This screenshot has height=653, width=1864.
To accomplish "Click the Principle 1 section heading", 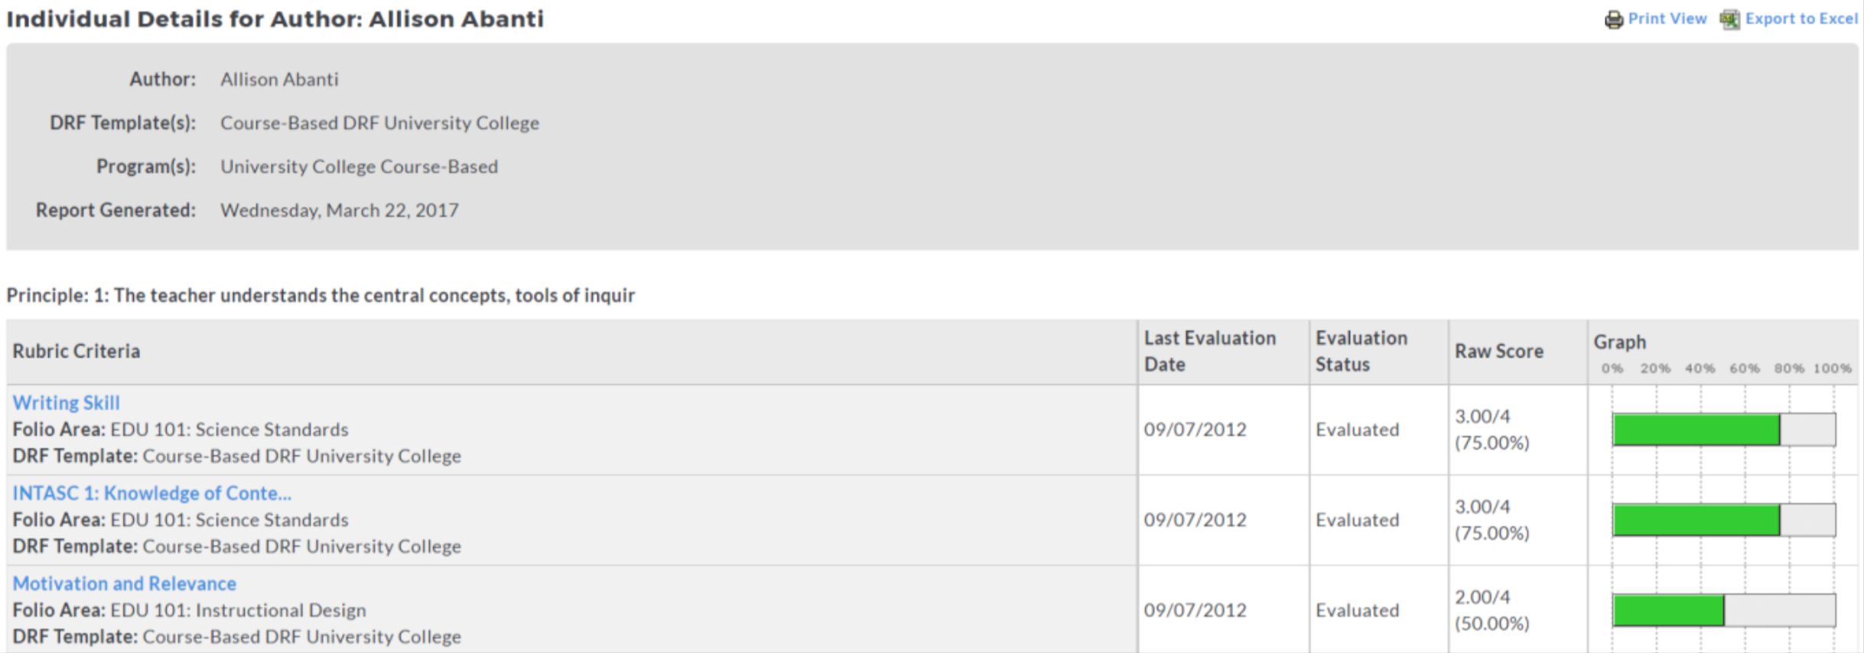I will pyautogui.click(x=320, y=295).
